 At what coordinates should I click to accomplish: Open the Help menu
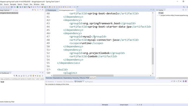click(x=42, y=4)
